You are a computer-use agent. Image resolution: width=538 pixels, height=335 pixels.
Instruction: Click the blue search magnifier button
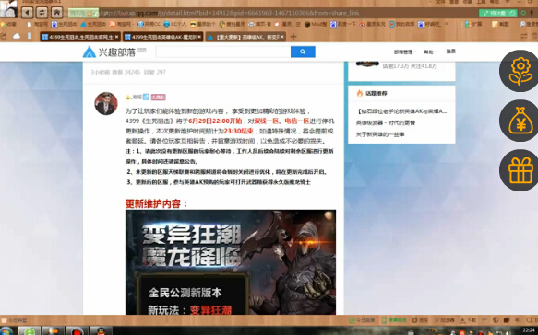pyautogui.click(x=303, y=52)
